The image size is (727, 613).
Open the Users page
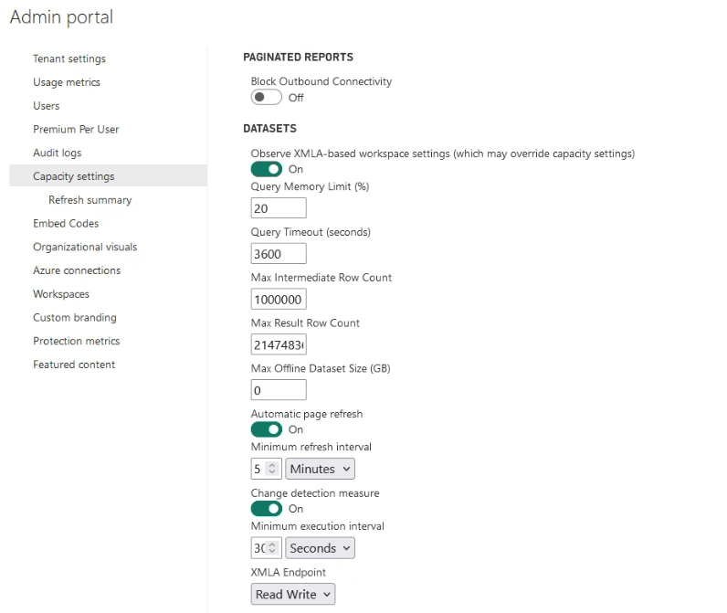[46, 106]
